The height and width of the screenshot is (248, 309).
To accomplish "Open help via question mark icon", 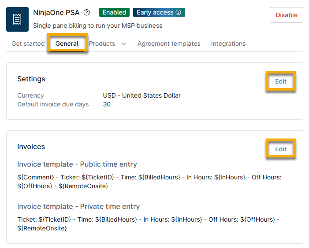I will [87, 13].
